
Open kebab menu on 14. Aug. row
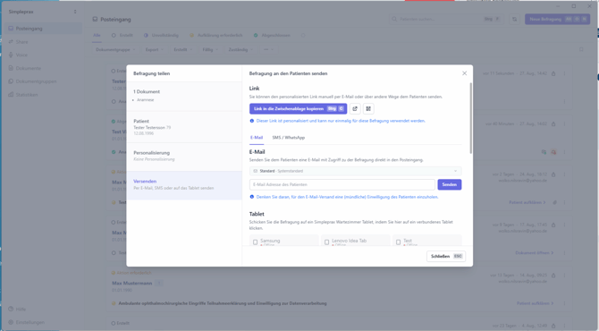point(564,276)
